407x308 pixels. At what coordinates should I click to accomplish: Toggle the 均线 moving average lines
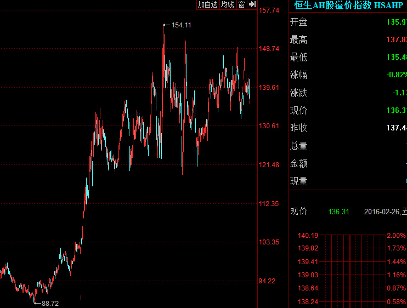(228, 4)
